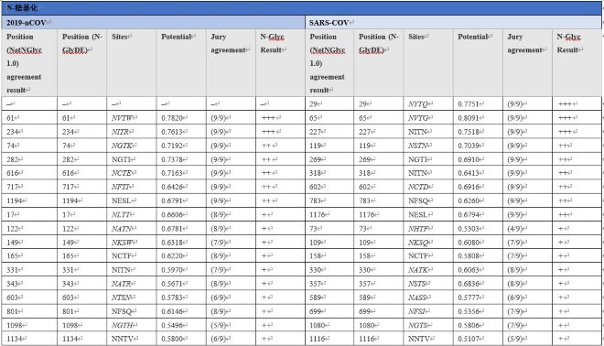
Task: Click the N-糖基化 table title row
Action: [x=302, y=8]
